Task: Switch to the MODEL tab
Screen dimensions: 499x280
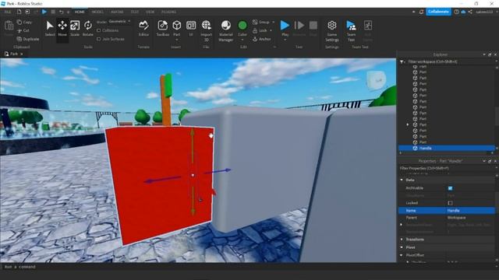Action: coord(97,12)
